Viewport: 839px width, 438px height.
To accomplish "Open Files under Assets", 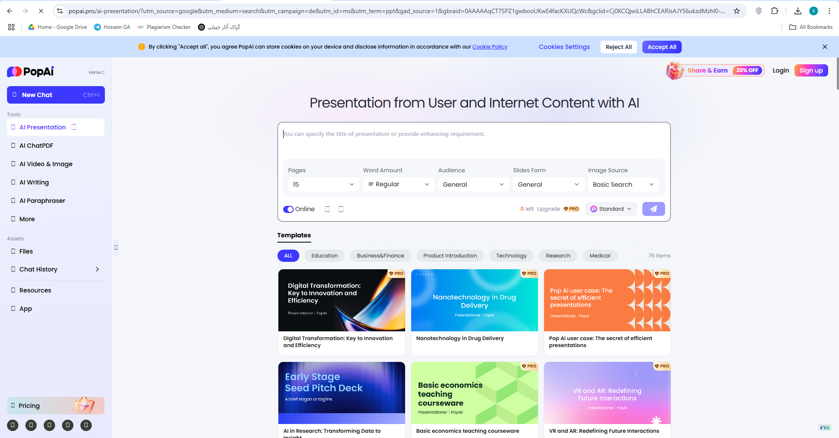I will tap(55, 251).
